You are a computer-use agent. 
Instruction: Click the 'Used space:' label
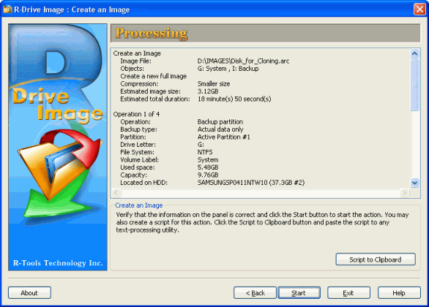pyautogui.click(x=138, y=167)
